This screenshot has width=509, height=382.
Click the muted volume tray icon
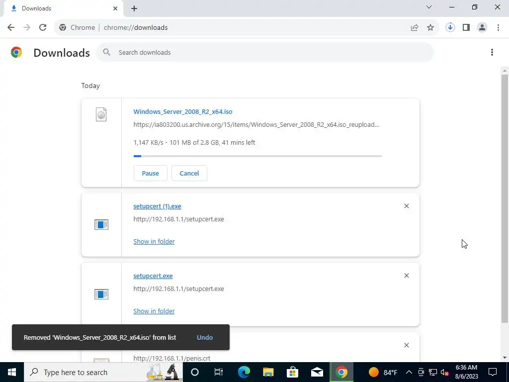point(445,372)
